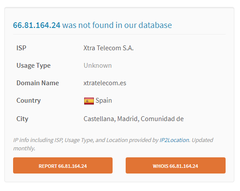Click the REPORT 66.81.164.24 button
Image resolution: width=240 pixels, height=191 pixels.
click(x=63, y=165)
